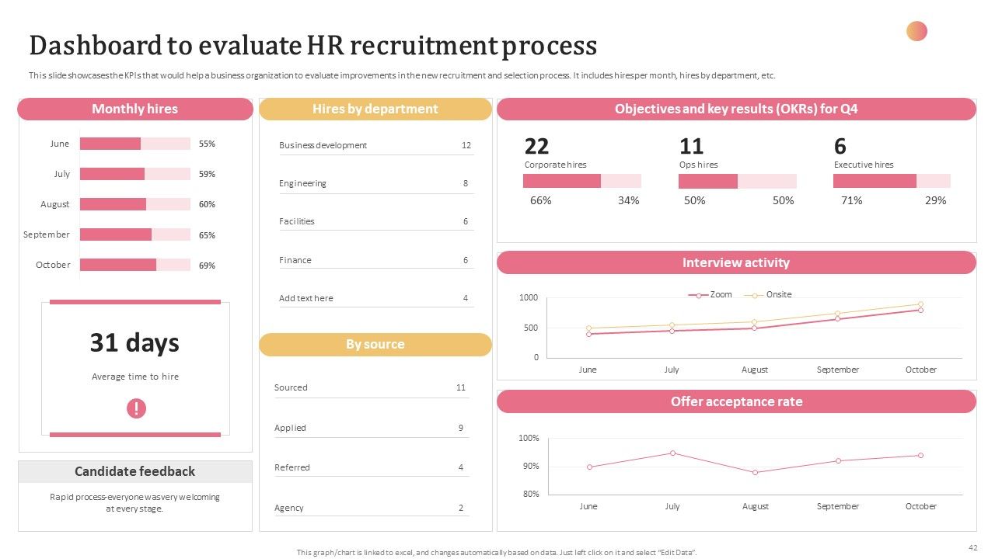This screenshot has height=559, width=995.
Task: Click the Onsite legend entry in Interview activity
Action: 768,295
